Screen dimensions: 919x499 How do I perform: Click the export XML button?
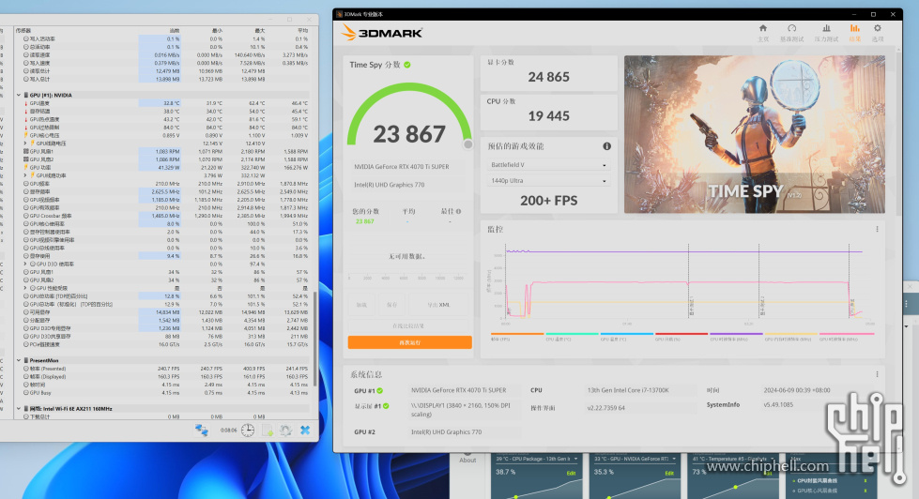(x=438, y=305)
